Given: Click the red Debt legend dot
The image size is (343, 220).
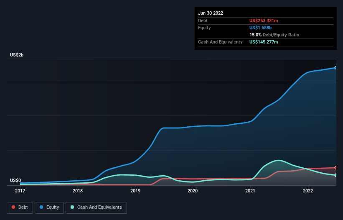Looking at the screenshot, I should click(13, 207).
